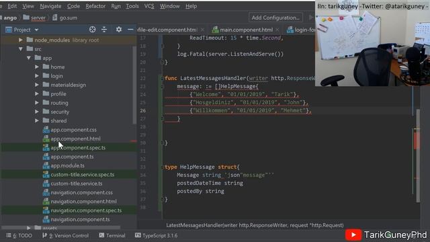Close the main.component.html tab
The width and height of the screenshot is (430, 242).
(277, 30)
